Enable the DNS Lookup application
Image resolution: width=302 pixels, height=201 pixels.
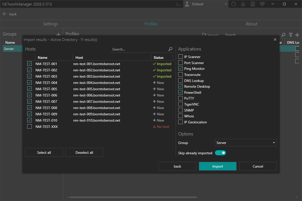point(180,81)
